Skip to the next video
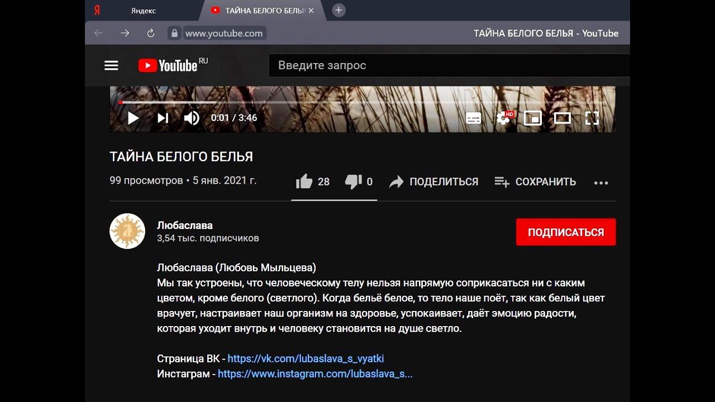The image size is (715, 402). [x=163, y=118]
